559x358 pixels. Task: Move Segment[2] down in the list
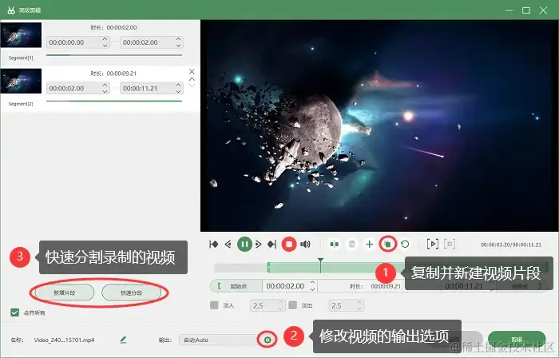[192, 86]
